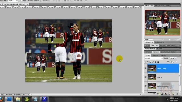Switch to the History tab
The height and width of the screenshot is (102, 182).
coord(148,52)
